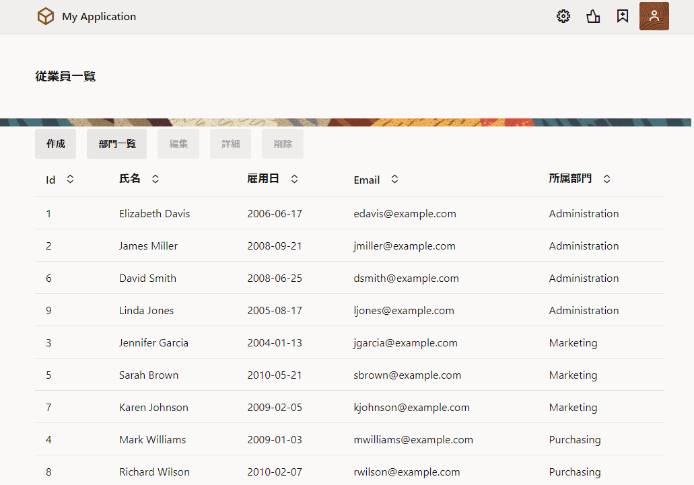The image size is (694, 485).
Task: Click the 詳細 details button
Action: (x=231, y=144)
